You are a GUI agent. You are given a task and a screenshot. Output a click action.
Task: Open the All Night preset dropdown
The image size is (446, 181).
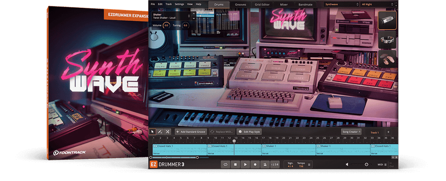pyautogui.click(x=377, y=4)
